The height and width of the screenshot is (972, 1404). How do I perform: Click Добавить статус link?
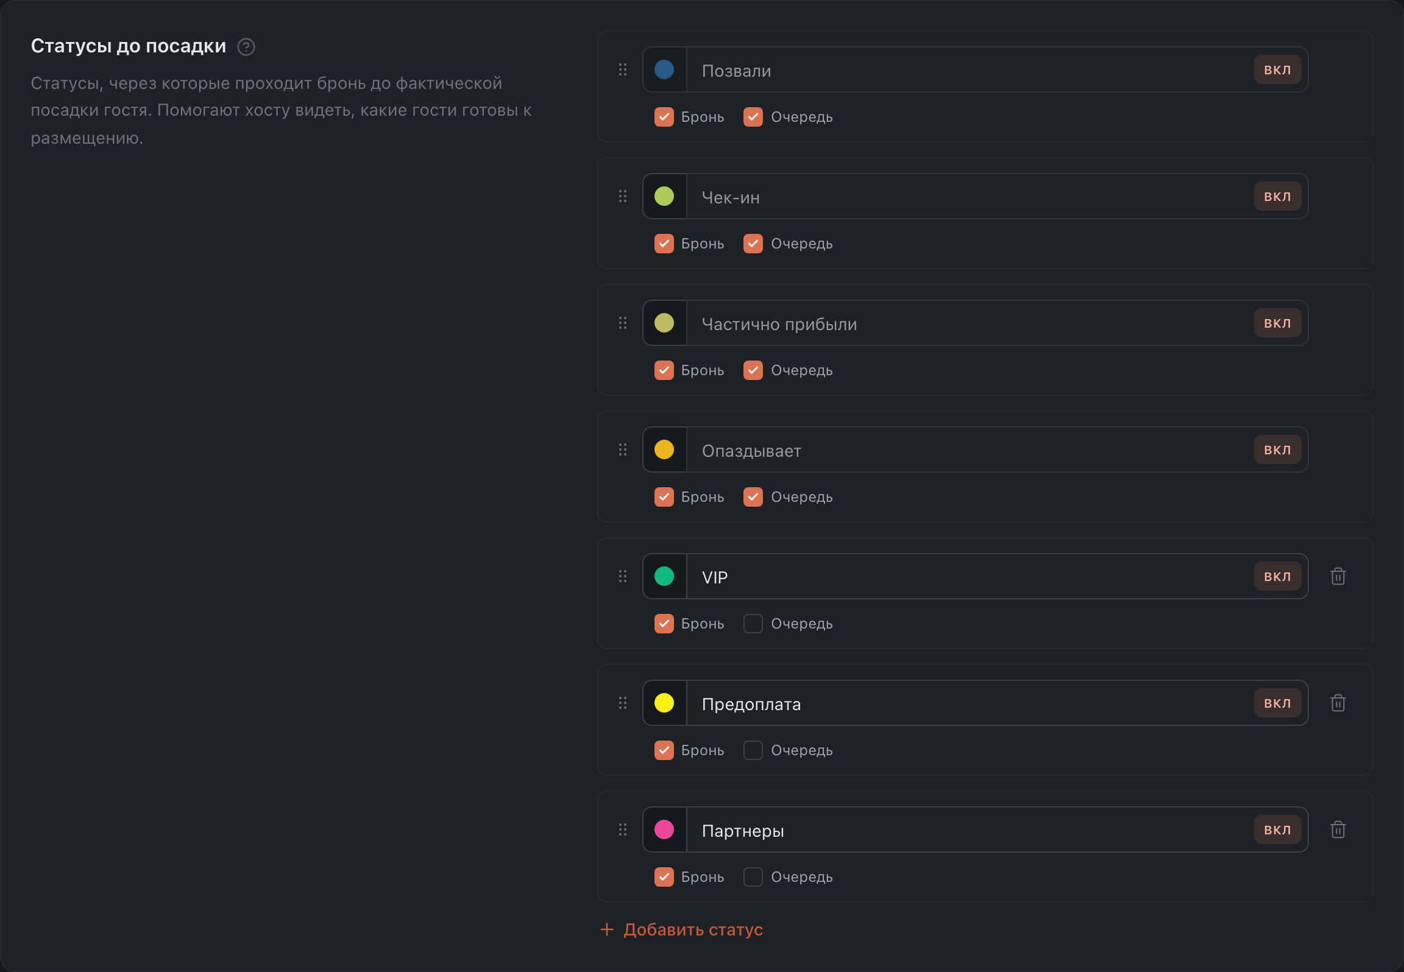tap(681, 929)
